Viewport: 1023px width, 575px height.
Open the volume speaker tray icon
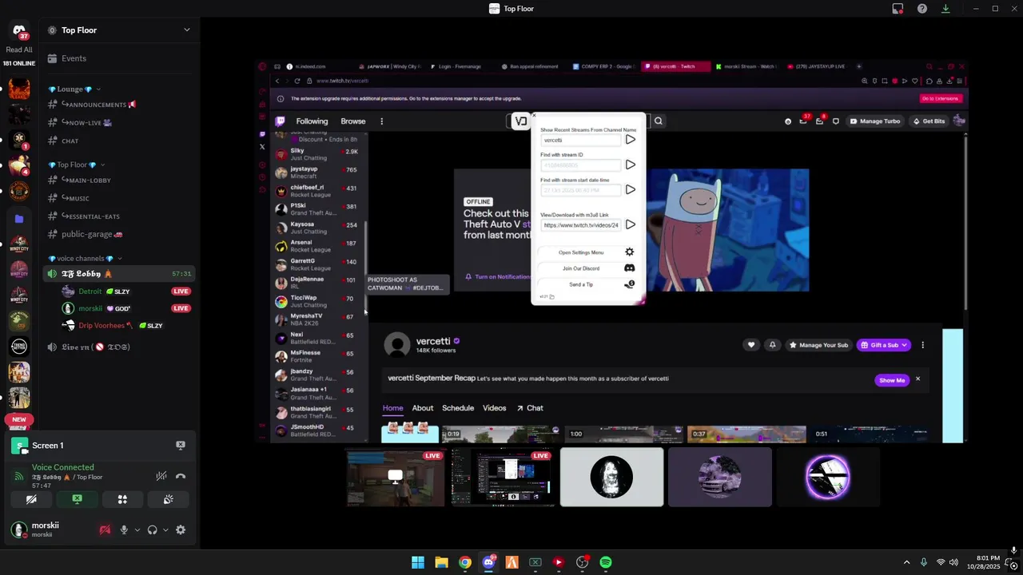pyautogui.click(x=953, y=562)
